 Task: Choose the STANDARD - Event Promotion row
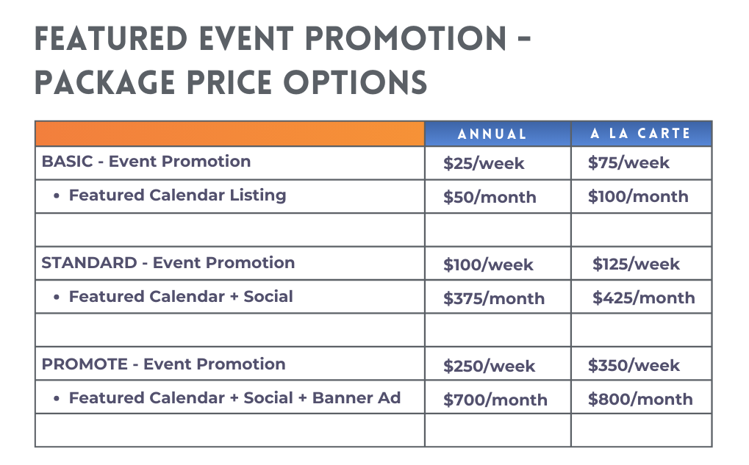point(168,263)
